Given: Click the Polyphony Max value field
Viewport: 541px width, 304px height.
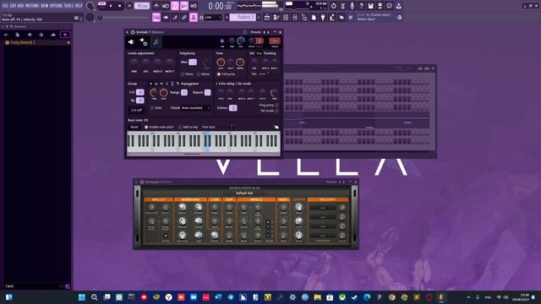Looking at the screenshot, I should coord(193,62).
